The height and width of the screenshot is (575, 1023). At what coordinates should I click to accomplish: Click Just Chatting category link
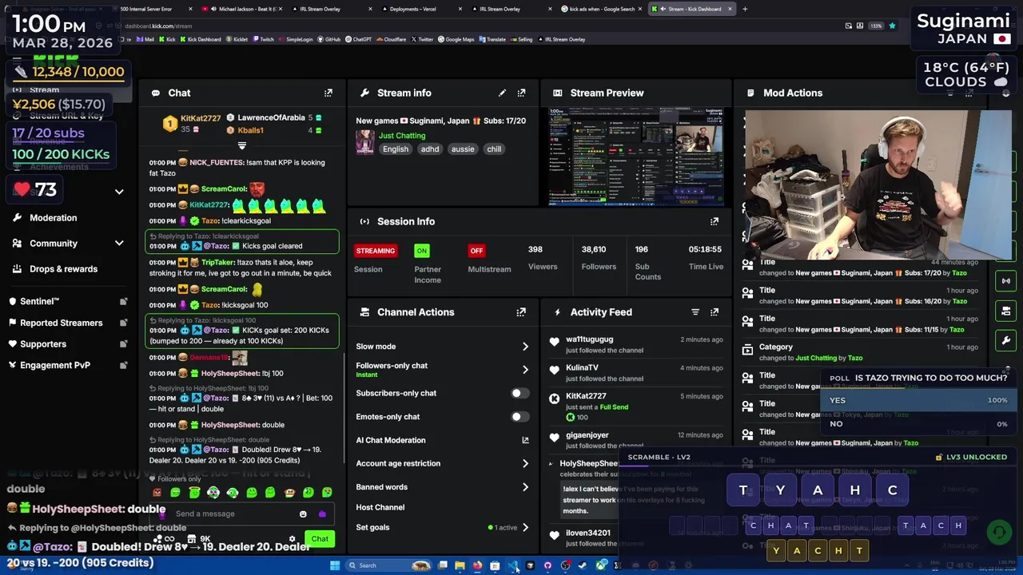[402, 136]
